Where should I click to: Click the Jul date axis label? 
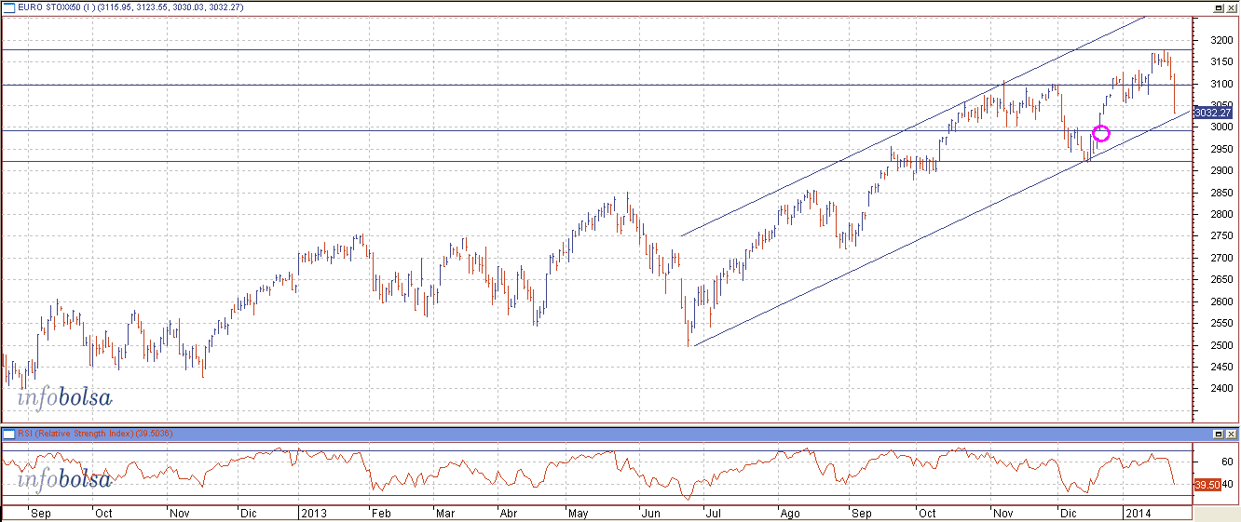pyautogui.click(x=714, y=514)
